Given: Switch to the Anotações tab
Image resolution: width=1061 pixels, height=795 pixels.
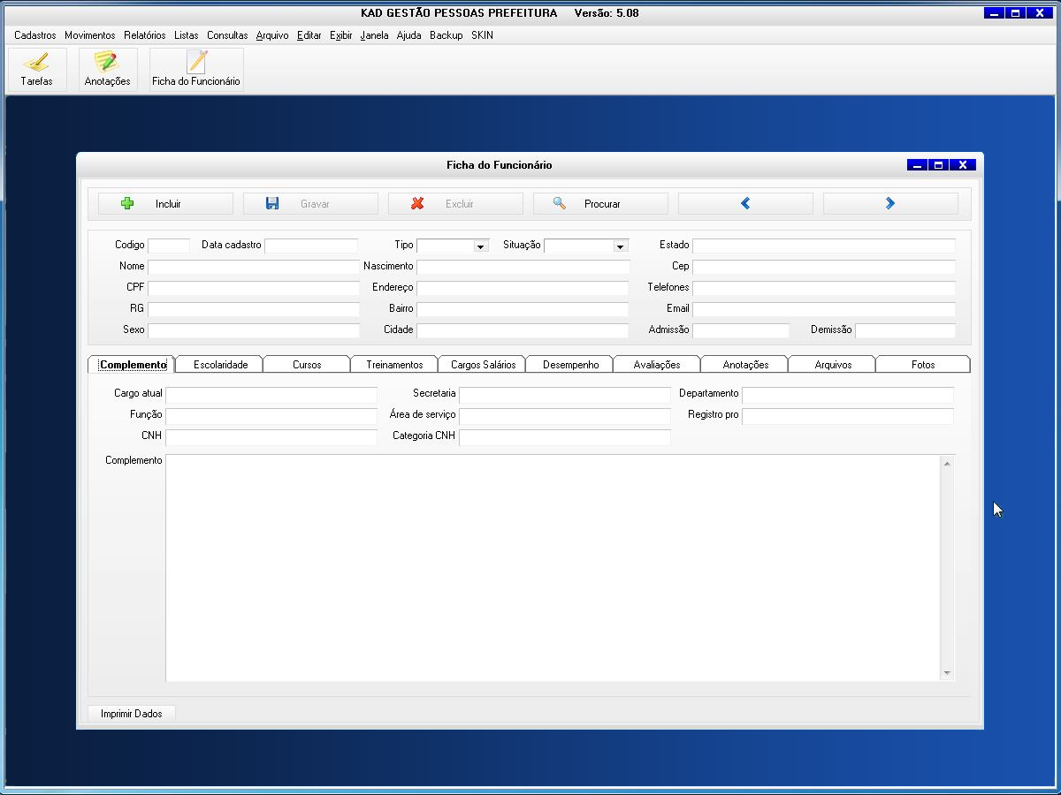Looking at the screenshot, I should click(x=745, y=365).
